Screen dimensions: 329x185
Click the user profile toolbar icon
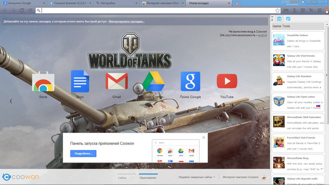(294, 10)
